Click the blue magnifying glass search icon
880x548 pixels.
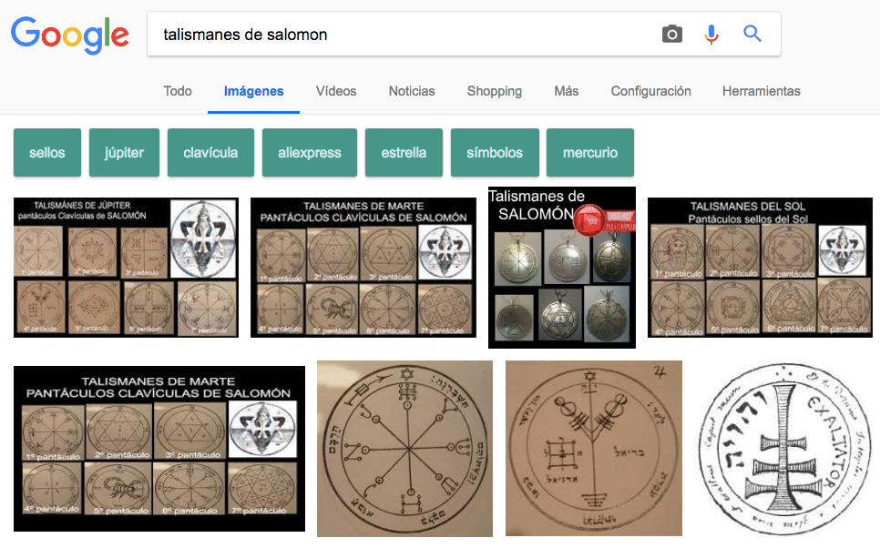pos(752,35)
